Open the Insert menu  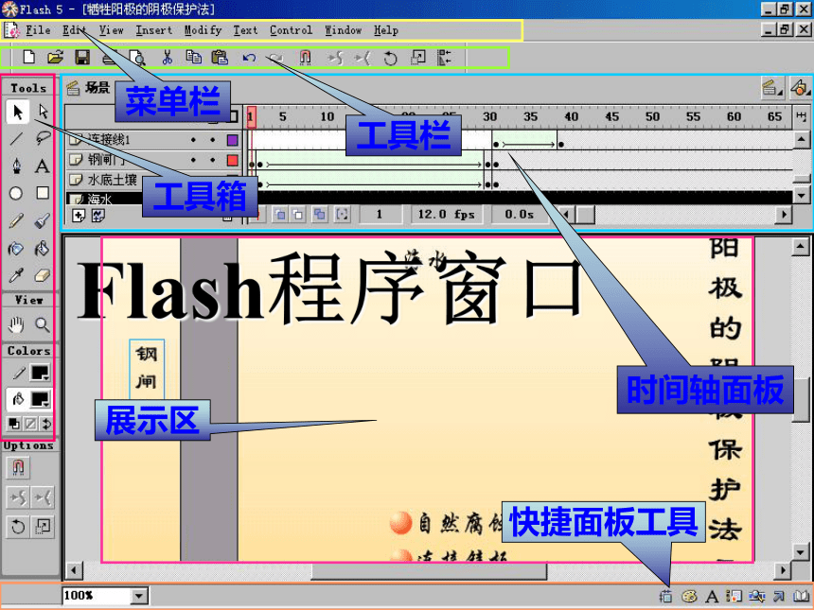click(153, 30)
